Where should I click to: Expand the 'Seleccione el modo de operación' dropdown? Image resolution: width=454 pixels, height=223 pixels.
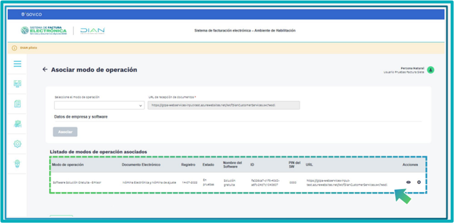[99, 105]
